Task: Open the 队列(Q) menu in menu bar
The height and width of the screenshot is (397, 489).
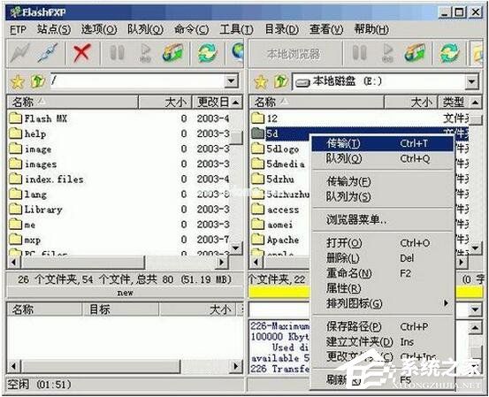Action: coord(145,30)
